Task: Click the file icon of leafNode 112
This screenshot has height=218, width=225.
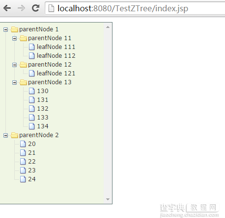Action: coord(32,56)
